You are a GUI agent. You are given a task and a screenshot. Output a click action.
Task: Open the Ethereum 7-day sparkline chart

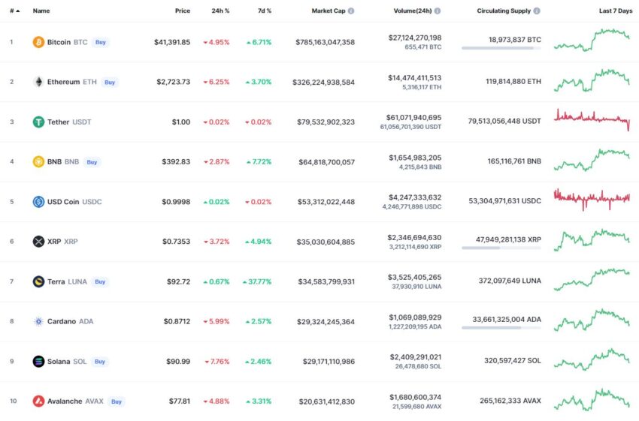pyautogui.click(x=592, y=80)
